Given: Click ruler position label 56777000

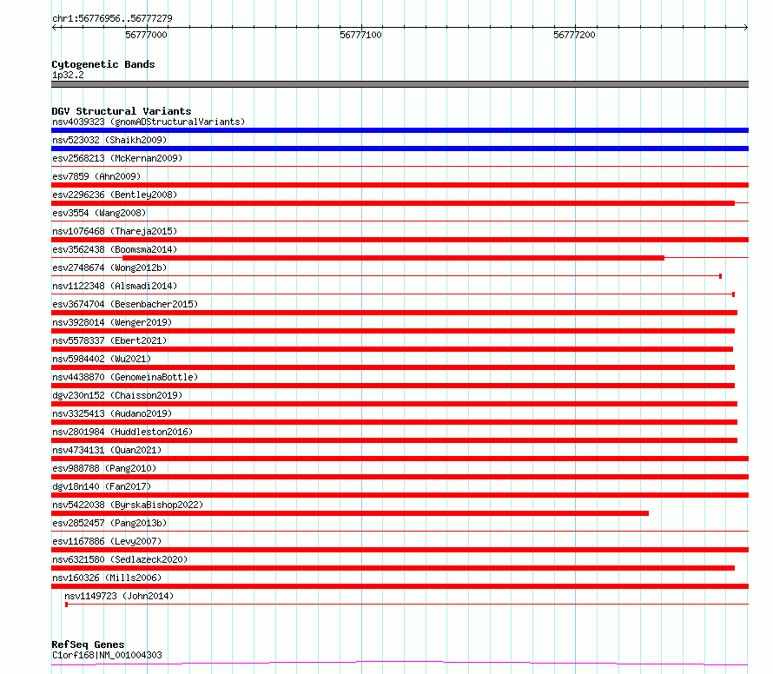Looking at the screenshot, I should 147,35.
